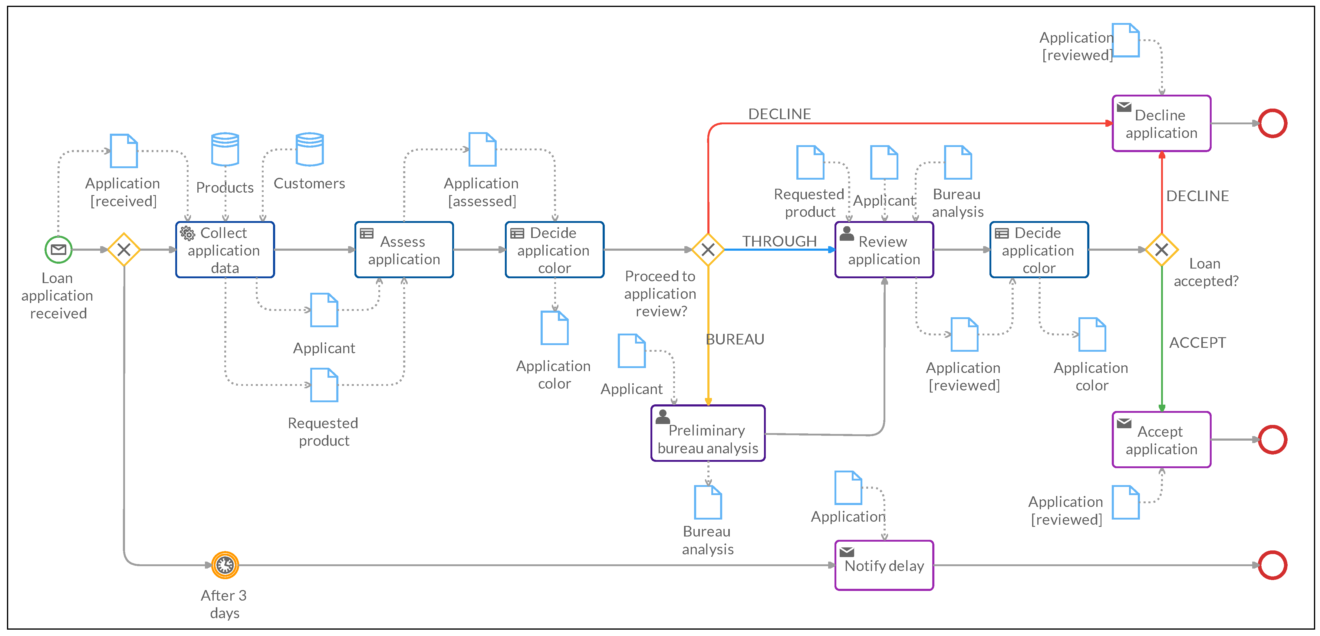Select the Bureau analysis document below Preliminary task
1320x636 pixels.
click(x=708, y=502)
